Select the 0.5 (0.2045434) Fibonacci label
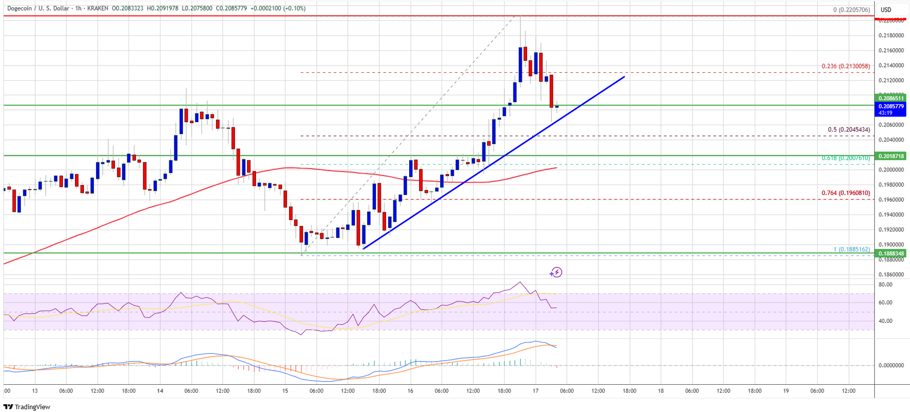Image resolution: width=910 pixels, height=412 pixels. pyautogui.click(x=849, y=129)
